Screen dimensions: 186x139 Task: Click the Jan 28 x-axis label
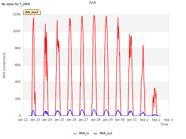coord(96,120)
